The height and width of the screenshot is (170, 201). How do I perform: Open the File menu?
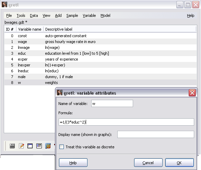[x=9, y=15]
